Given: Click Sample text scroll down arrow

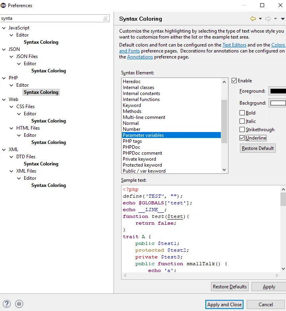Looking at the screenshot, I should [284, 269].
